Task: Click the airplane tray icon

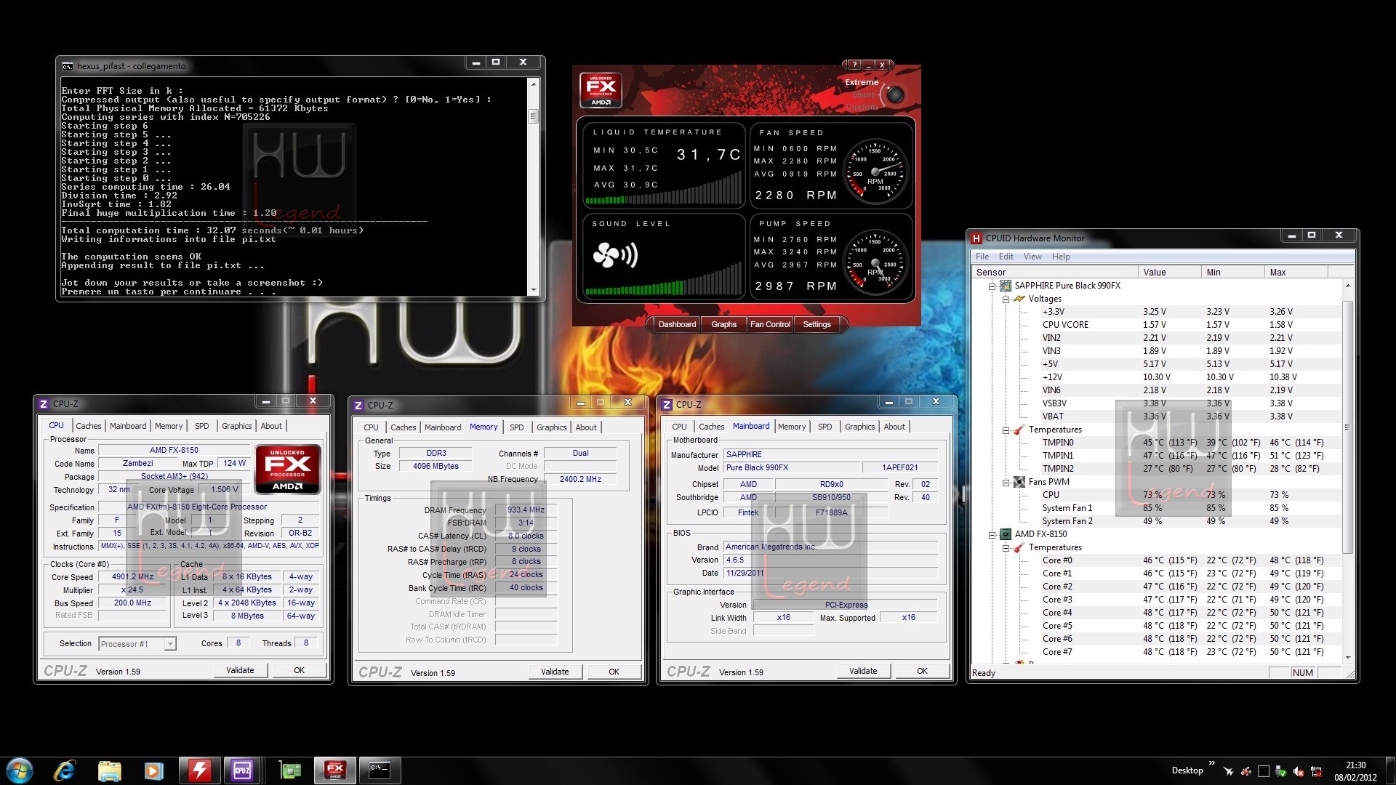Action: tap(1228, 771)
